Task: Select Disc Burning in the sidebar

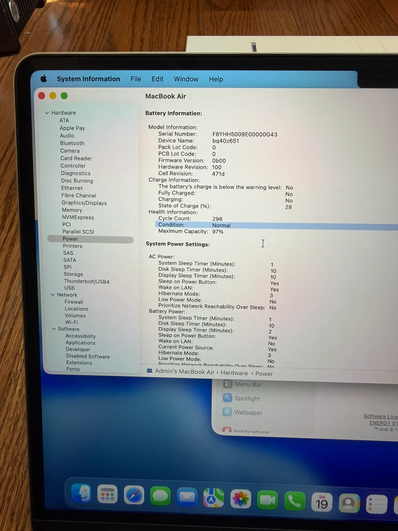Action: pos(77,181)
